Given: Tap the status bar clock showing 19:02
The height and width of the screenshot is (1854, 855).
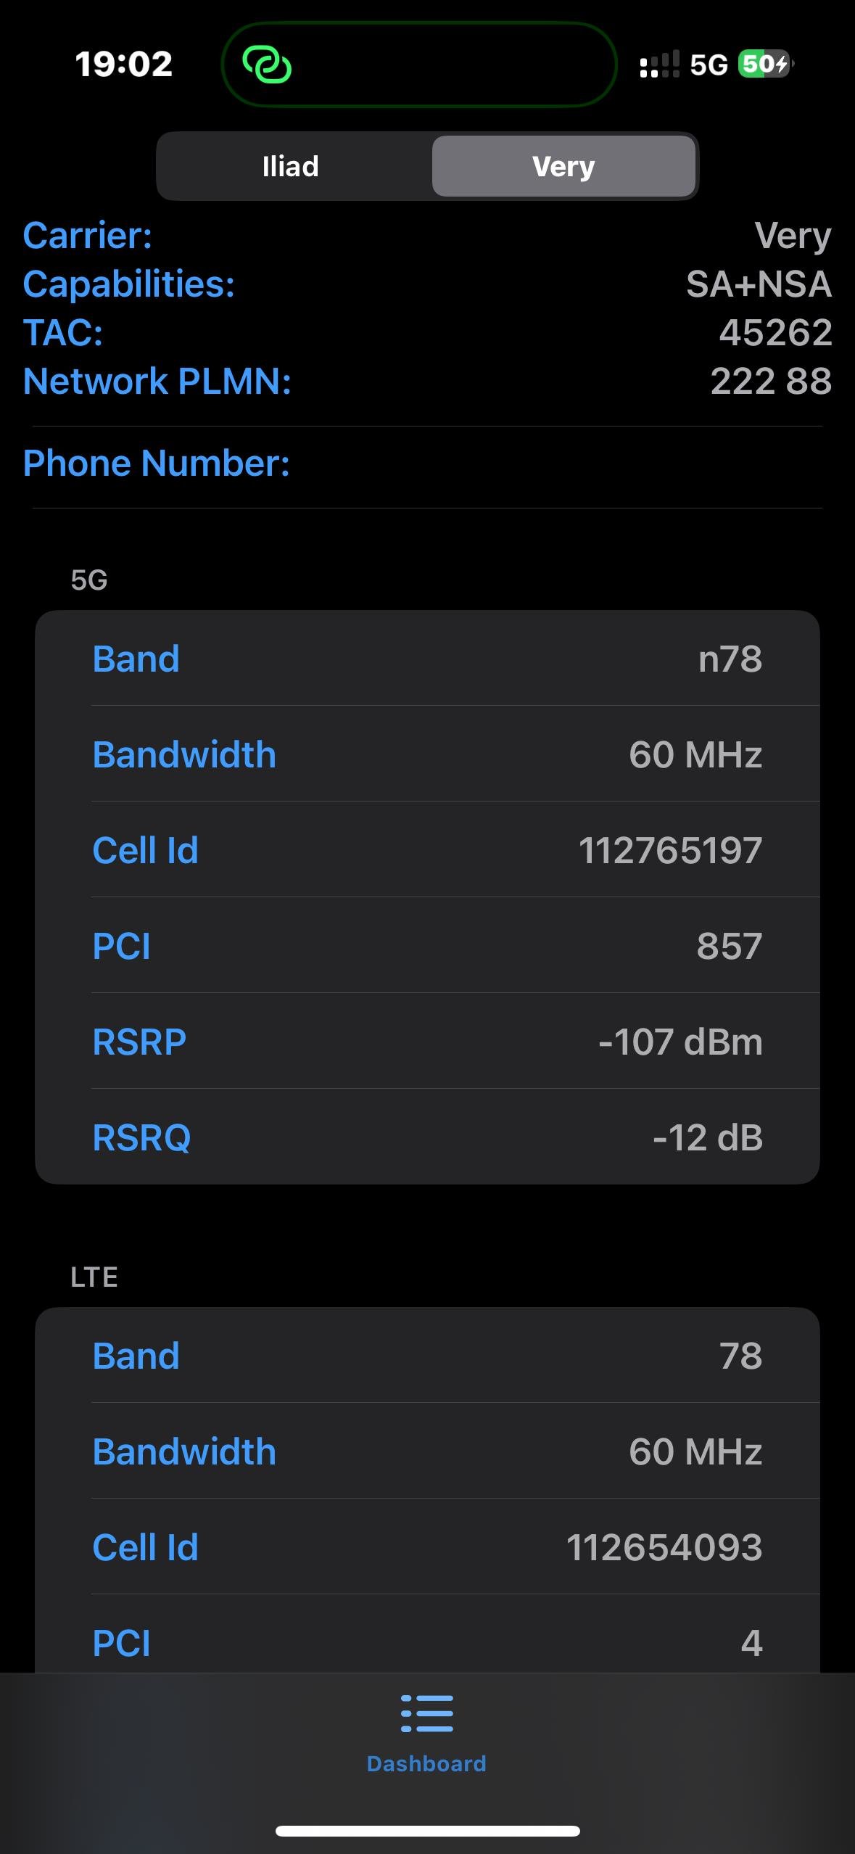Looking at the screenshot, I should [x=124, y=64].
